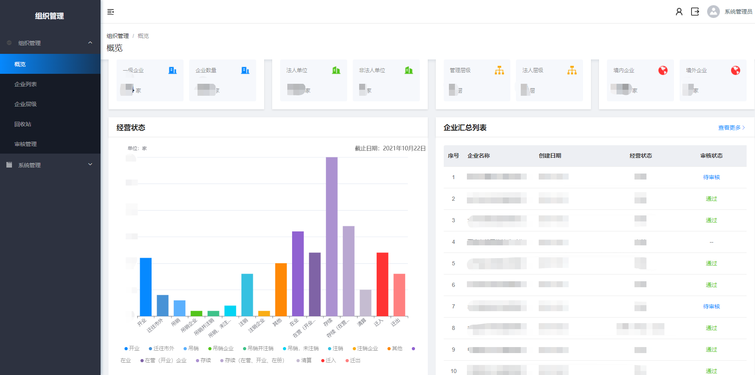
Task: Click the 管理层级 hierarchy icon
Action: pyautogui.click(x=499, y=70)
